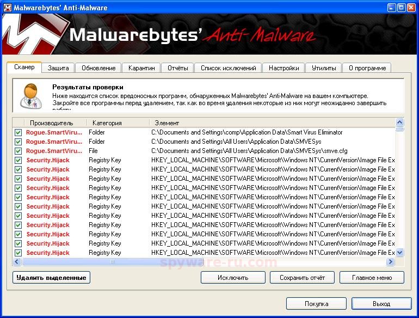Uncheck the first Security.Hijack registry key
The height and width of the screenshot is (318, 419).
pos(19,160)
